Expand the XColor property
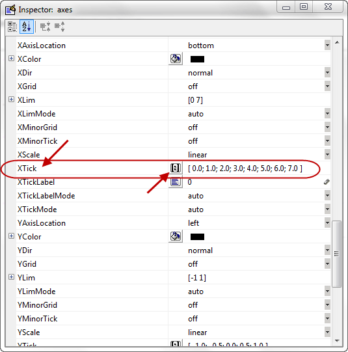The width and height of the screenshot is (348, 352). (x=11, y=59)
